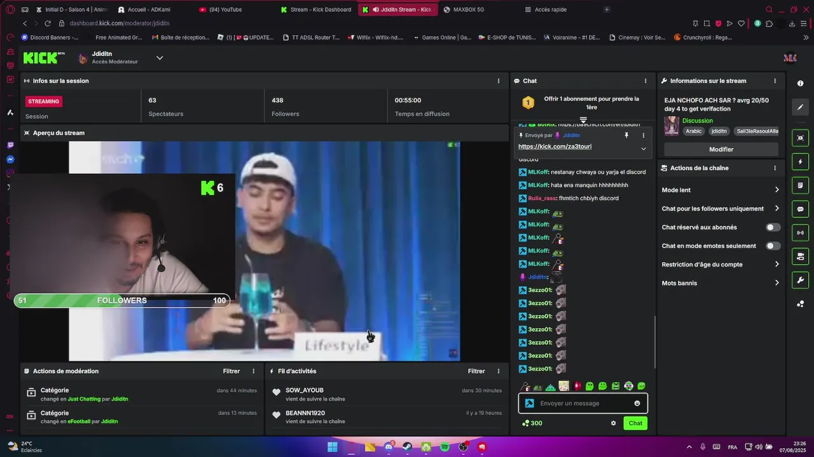Image resolution: width=814 pixels, height=457 pixels.
Task: Focus the Envoyer un message field
Action: coord(583,403)
